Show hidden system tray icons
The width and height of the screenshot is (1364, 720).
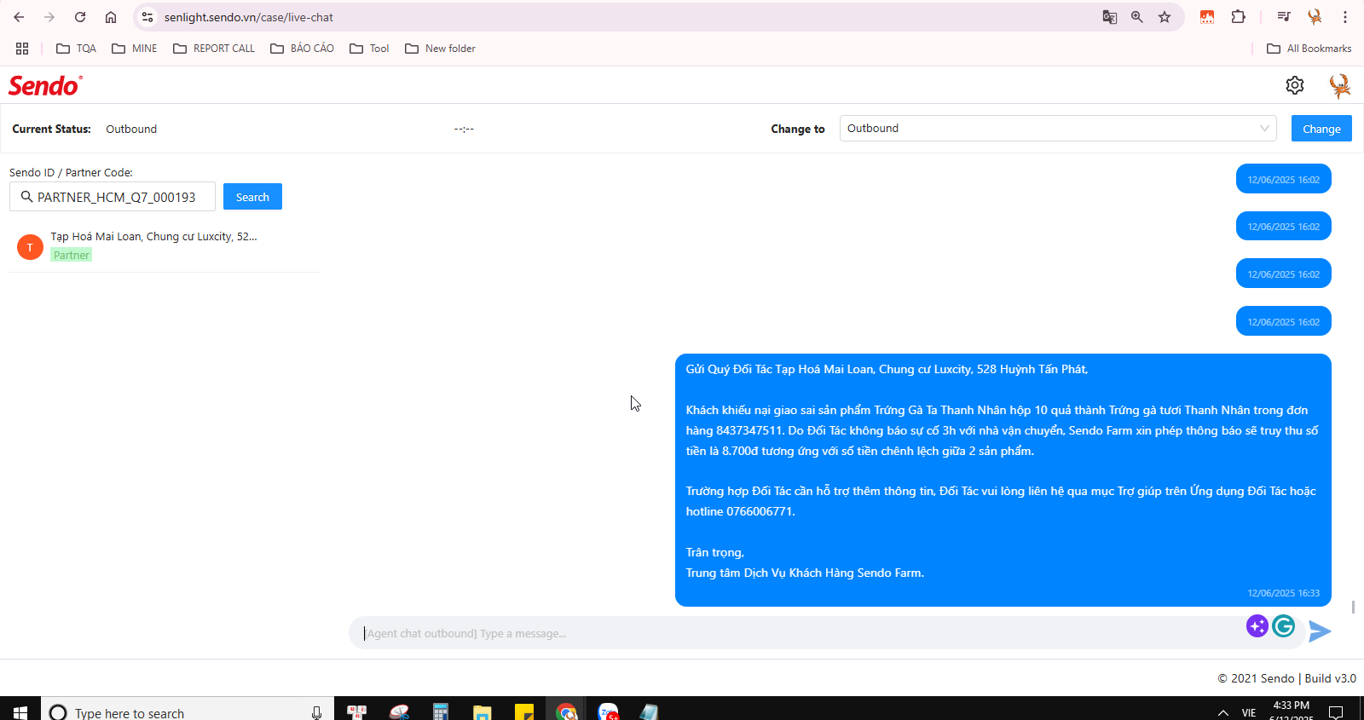tap(1222, 712)
